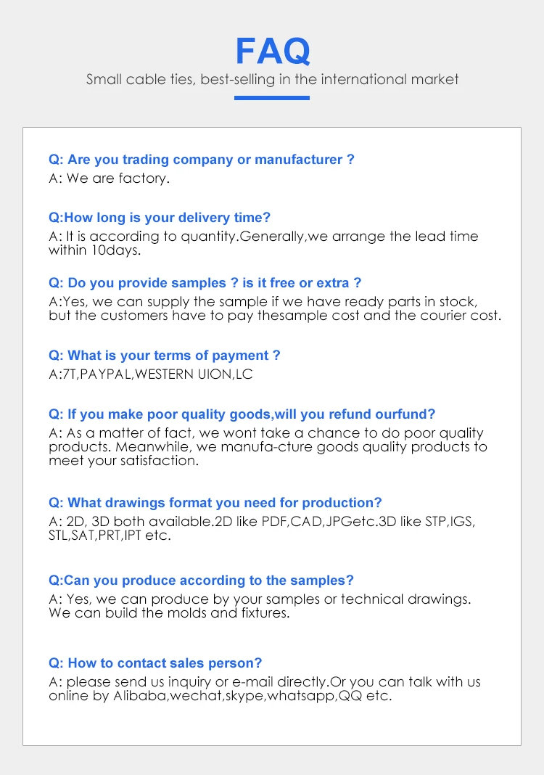Select question about poor quality goods refund

242,414
